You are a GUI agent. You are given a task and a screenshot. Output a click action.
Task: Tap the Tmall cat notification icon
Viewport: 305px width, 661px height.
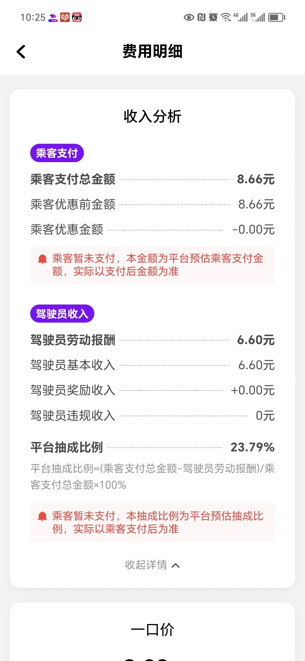coord(77,17)
